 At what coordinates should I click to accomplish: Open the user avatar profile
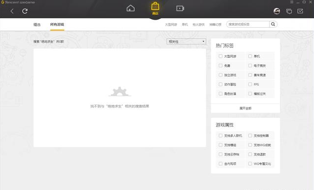[277, 11]
